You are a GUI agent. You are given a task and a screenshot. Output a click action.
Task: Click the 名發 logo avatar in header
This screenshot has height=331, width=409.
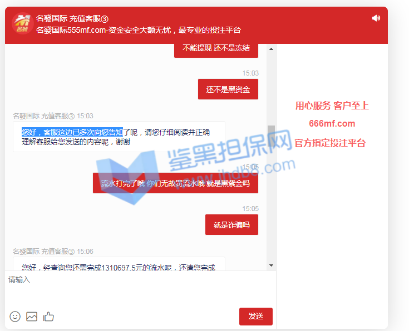(x=22, y=24)
